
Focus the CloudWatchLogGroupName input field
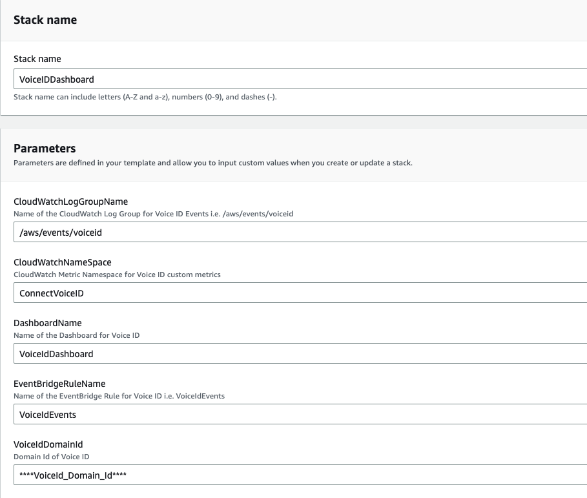pos(300,232)
